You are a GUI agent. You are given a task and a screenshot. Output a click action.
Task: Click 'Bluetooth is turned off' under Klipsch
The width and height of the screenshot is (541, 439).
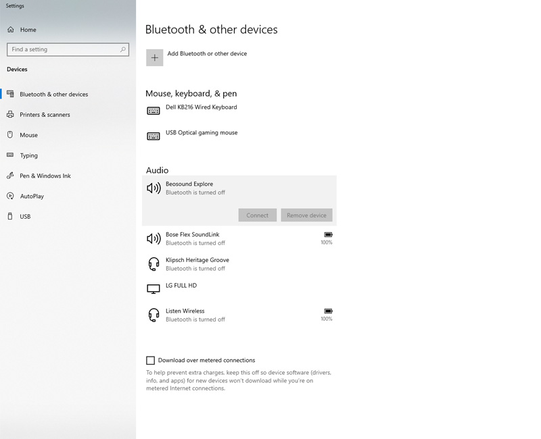point(195,268)
